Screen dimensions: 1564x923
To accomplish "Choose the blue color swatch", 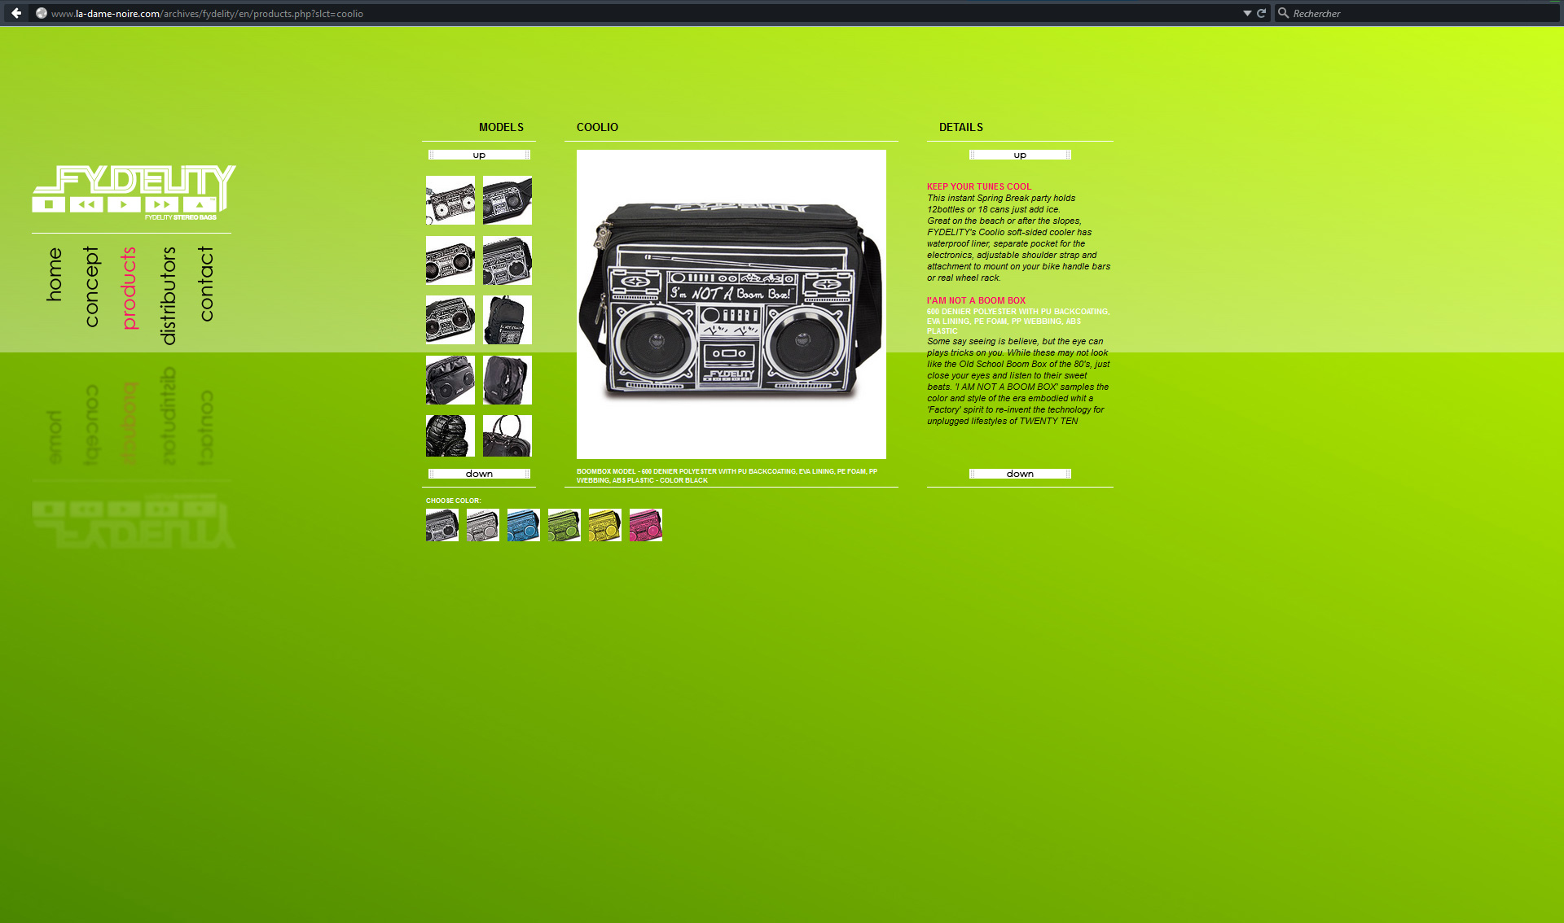I will coord(524,525).
